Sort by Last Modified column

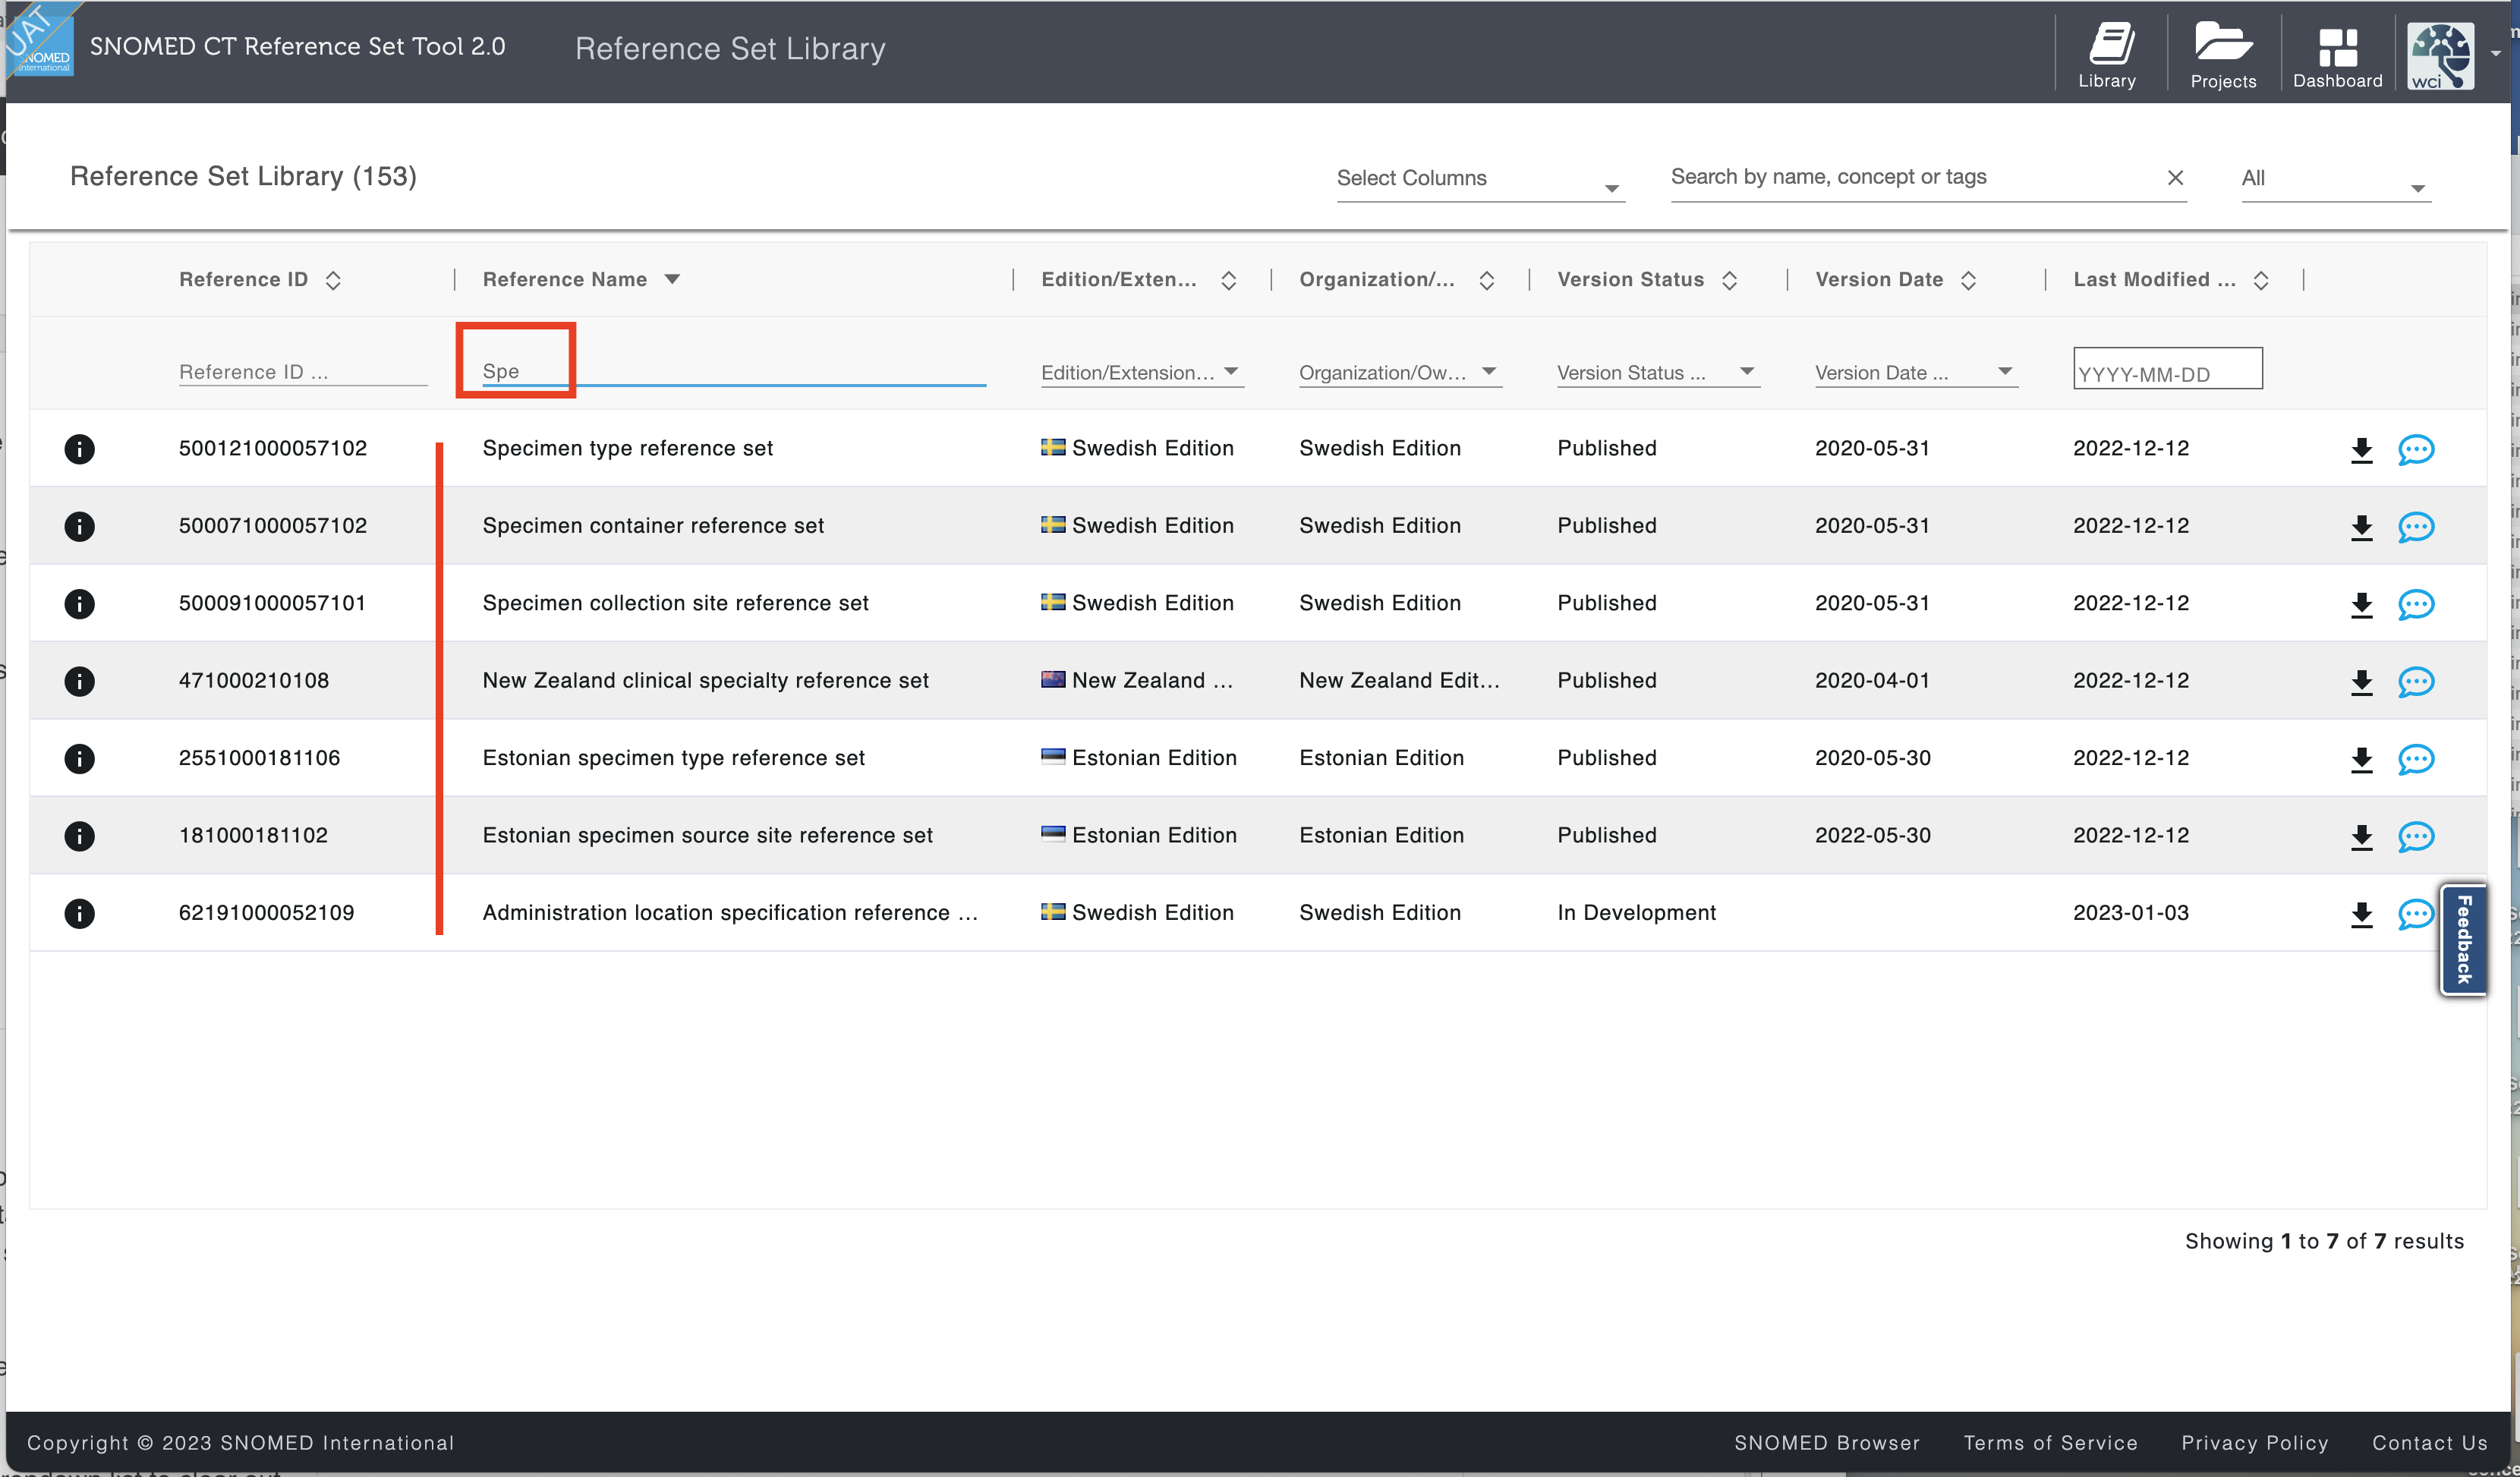click(2260, 281)
